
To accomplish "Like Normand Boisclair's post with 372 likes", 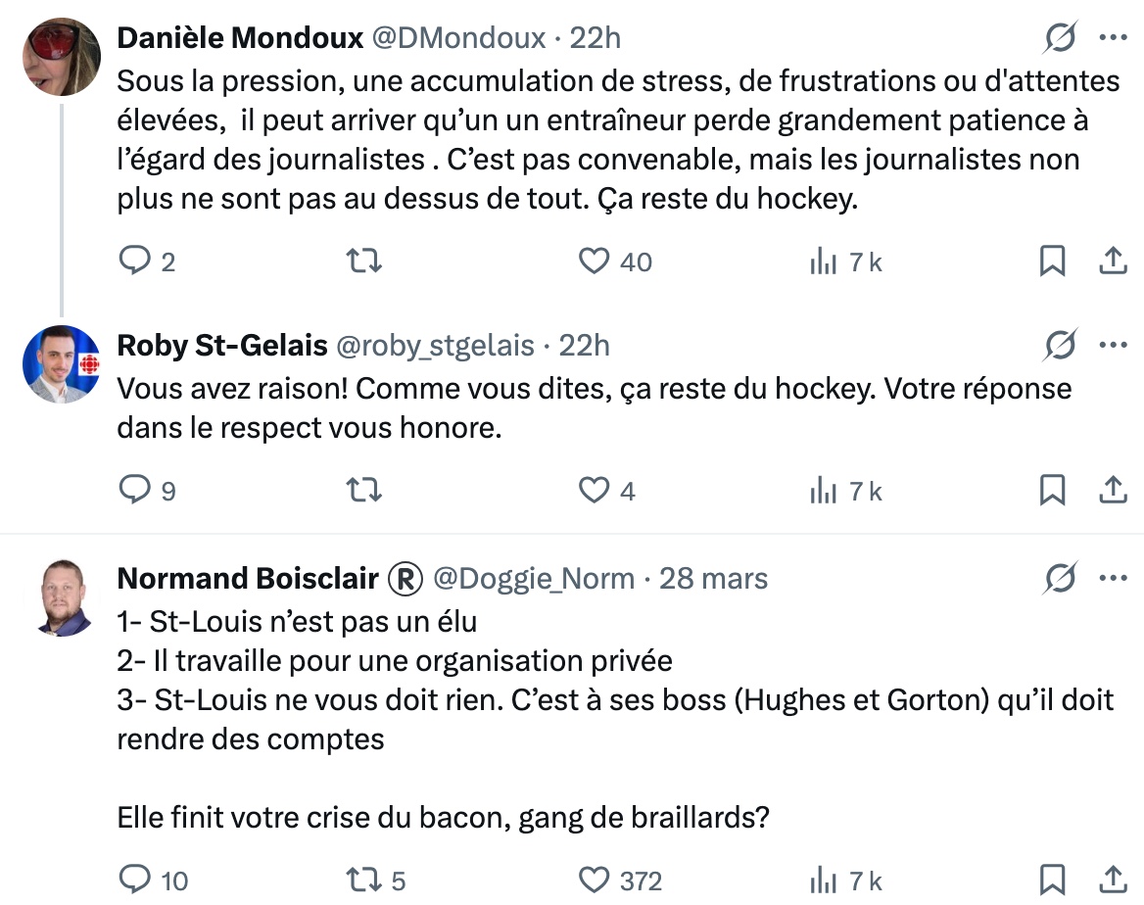I will pos(595,881).
